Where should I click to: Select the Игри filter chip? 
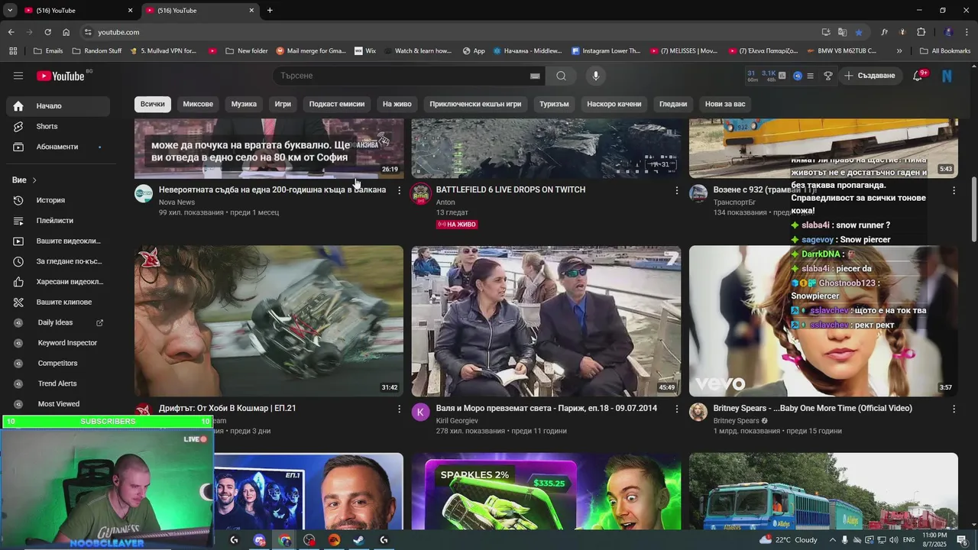click(x=283, y=104)
